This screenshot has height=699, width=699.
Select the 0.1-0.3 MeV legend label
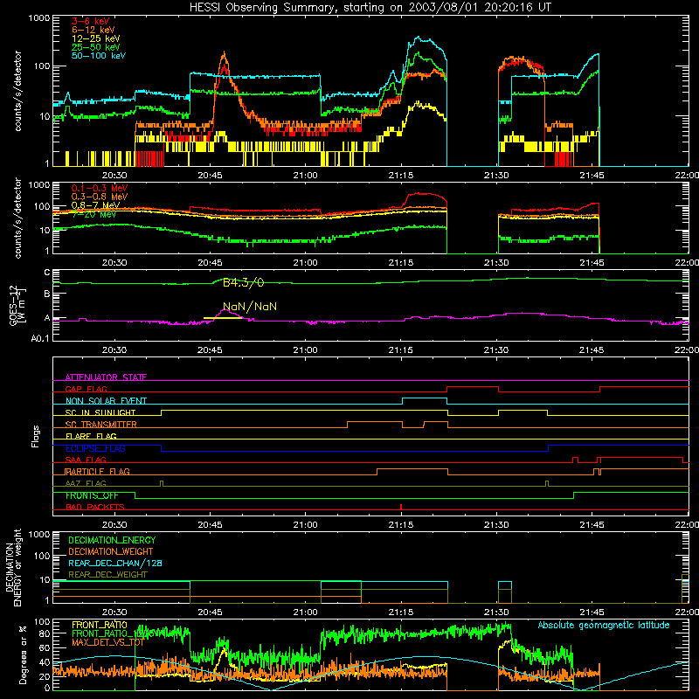pos(100,188)
